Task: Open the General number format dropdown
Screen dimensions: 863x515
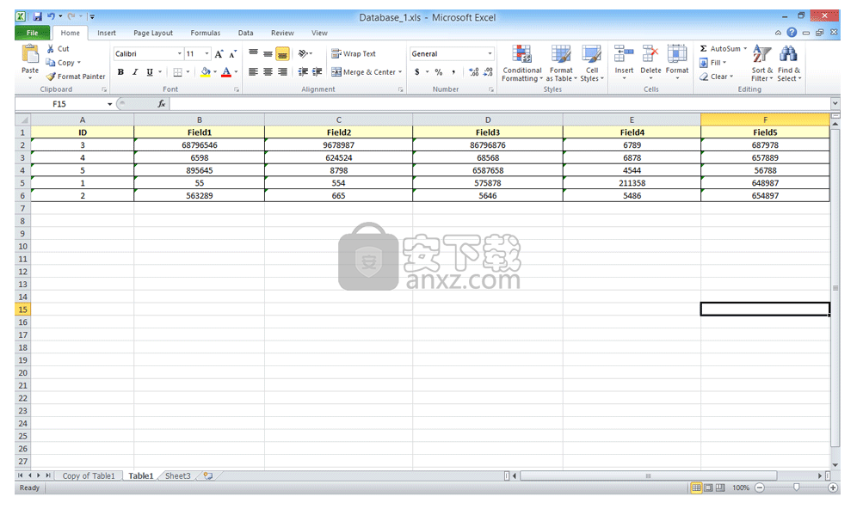Action: (x=490, y=53)
